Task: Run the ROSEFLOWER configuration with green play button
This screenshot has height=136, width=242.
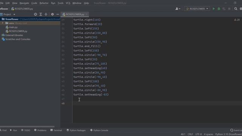Action: (x=214, y=9)
